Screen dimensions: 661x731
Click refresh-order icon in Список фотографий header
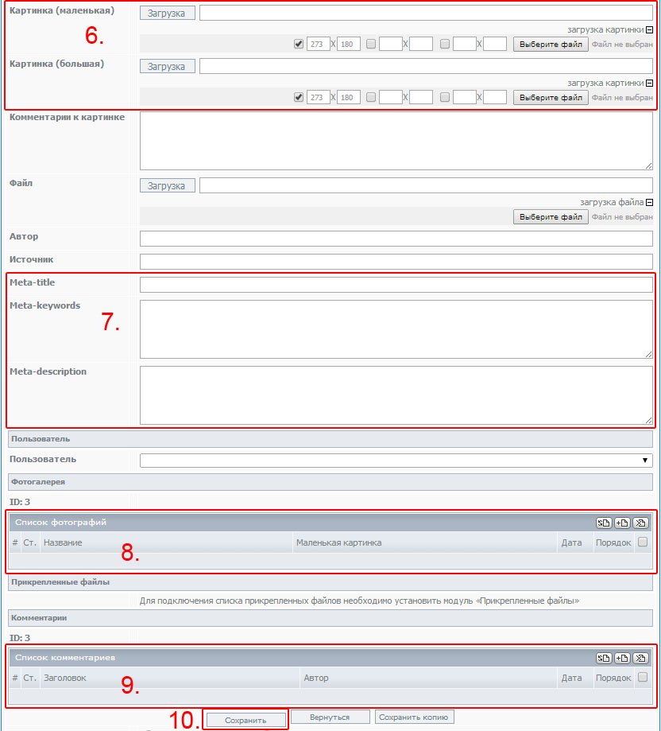click(604, 523)
